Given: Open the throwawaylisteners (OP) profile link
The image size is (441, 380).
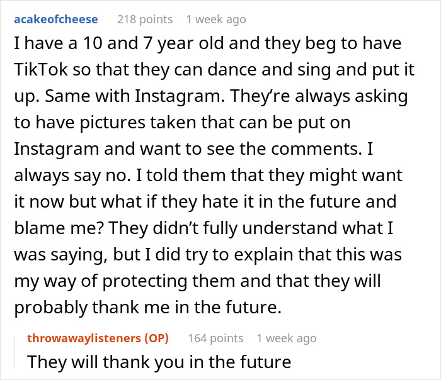Looking at the screenshot, I should 98,338.
